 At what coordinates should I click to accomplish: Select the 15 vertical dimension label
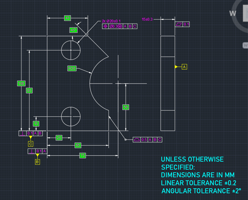(36, 124)
